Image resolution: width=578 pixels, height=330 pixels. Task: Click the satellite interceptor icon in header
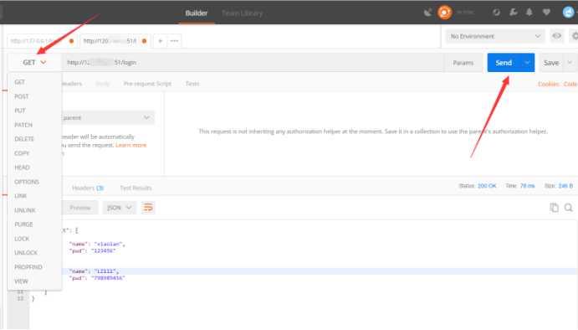[427, 13]
